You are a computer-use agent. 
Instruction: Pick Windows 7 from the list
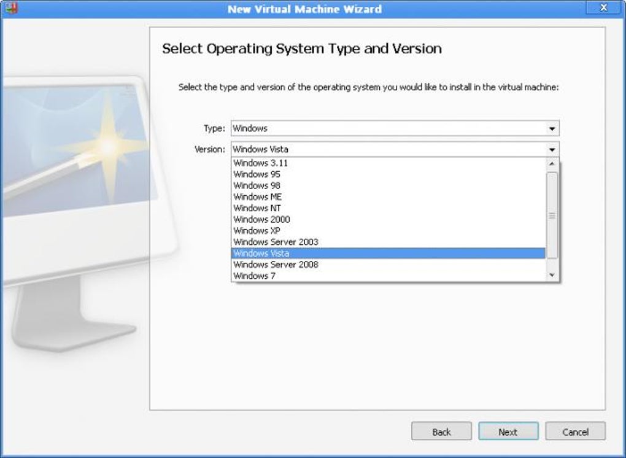(x=388, y=276)
